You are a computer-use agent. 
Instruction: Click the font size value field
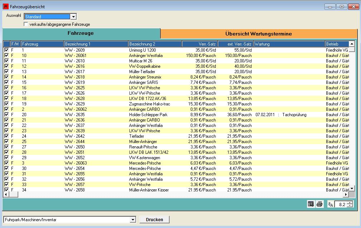coord(341,204)
